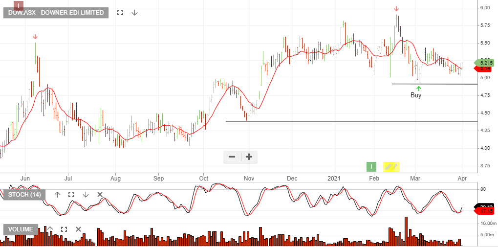Close the STOCH (14) indicator panel
The width and height of the screenshot is (498, 249).
[x=100, y=195]
